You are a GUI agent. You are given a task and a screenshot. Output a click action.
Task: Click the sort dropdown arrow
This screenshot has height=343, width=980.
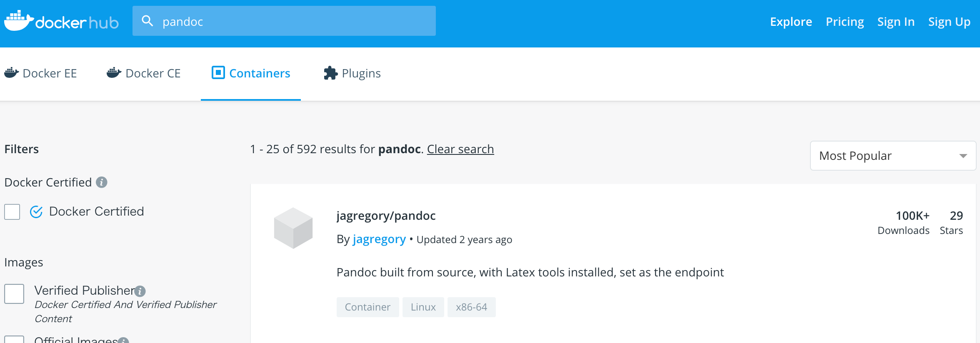point(963,156)
